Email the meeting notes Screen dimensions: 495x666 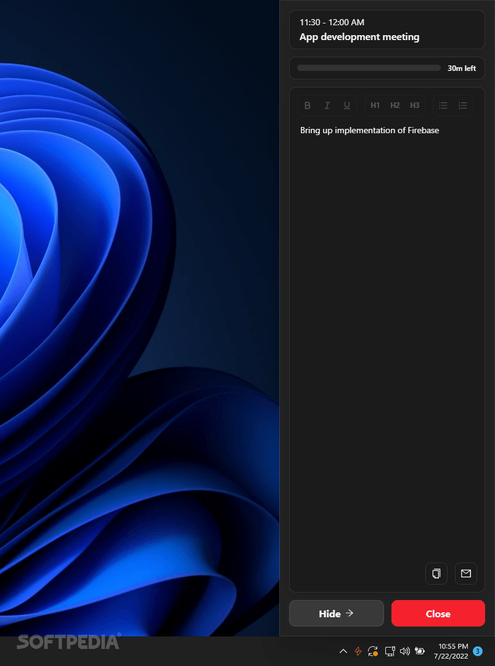point(466,573)
